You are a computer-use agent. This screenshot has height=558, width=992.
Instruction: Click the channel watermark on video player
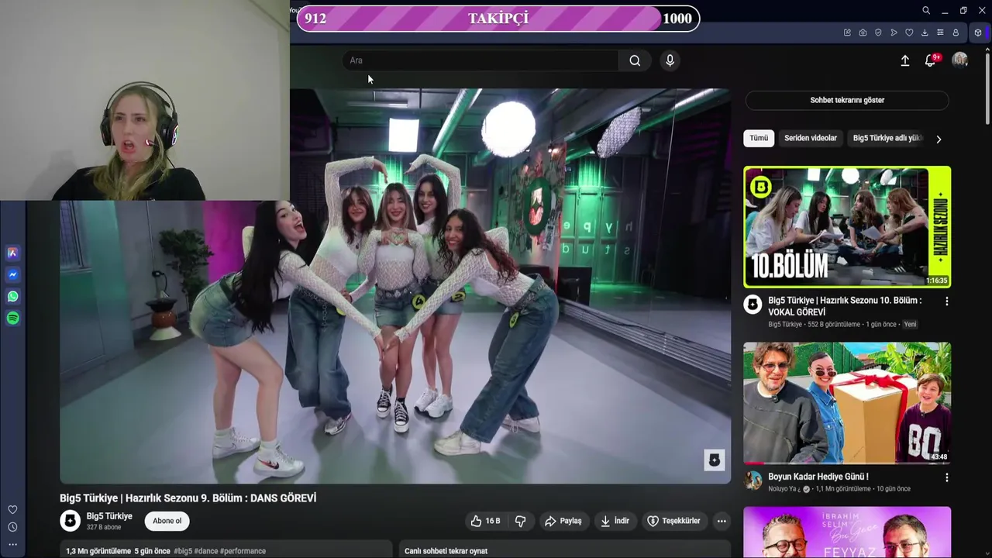[714, 460]
